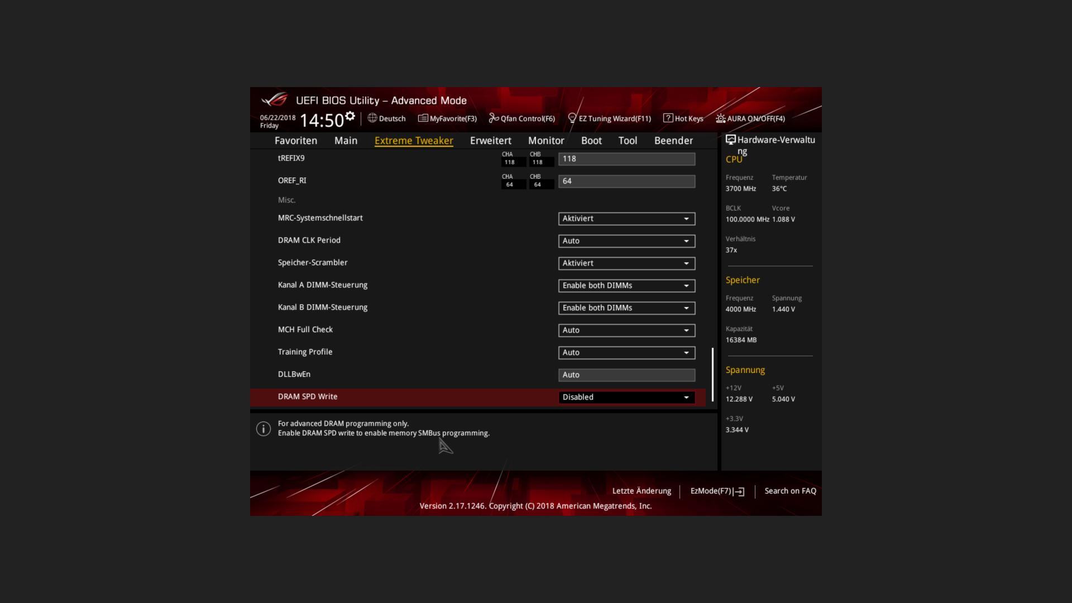Open DRAM SPD Write dropdown

tap(626, 397)
